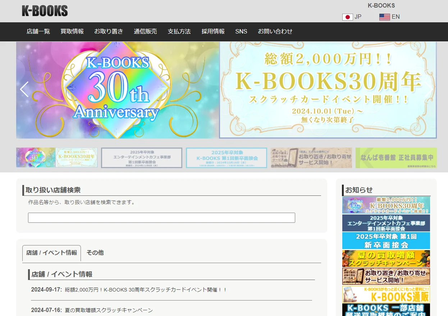This screenshot has width=448, height=316.
Task: Open sidebar 夏の買取増額 banner
Action: click(x=386, y=258)
